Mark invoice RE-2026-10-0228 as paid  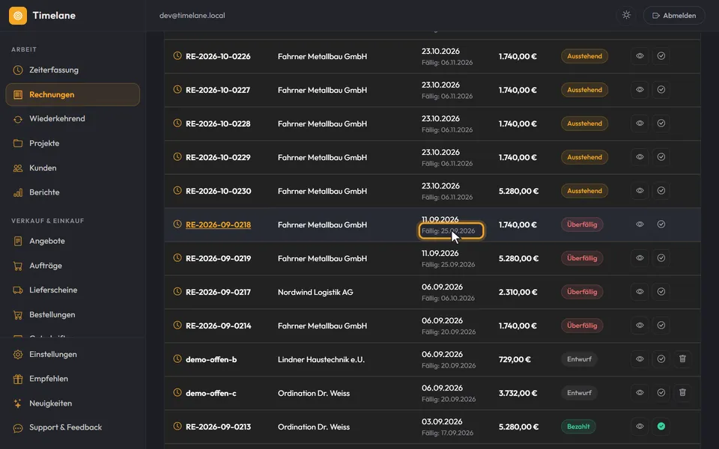pyautogui.click(x=661, y=123)
